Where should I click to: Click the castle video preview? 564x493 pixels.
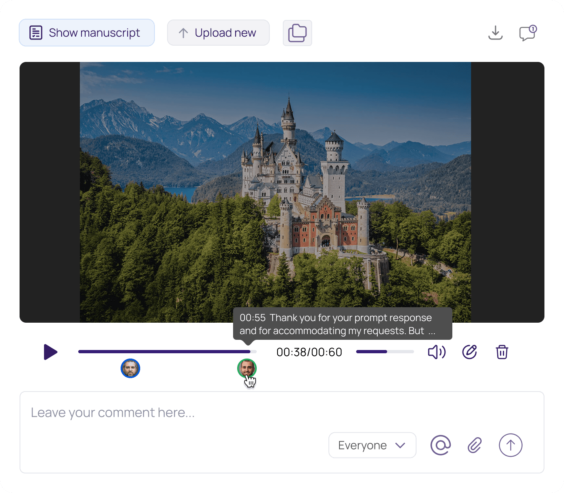[282, 192]
